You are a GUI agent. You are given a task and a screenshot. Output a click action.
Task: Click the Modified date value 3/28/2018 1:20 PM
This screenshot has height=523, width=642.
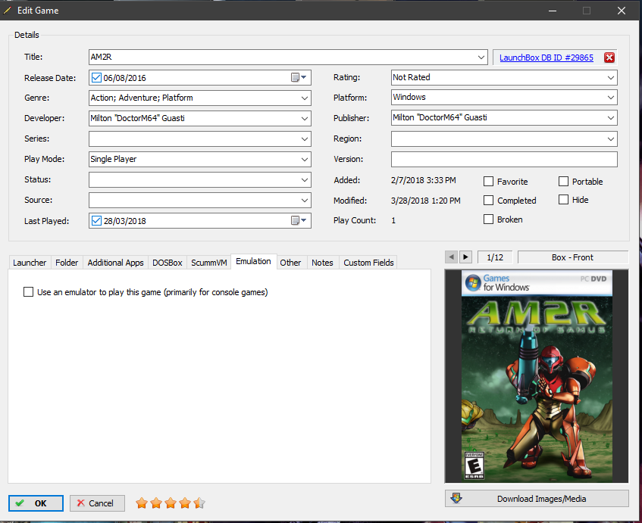[x=426, y=201]
